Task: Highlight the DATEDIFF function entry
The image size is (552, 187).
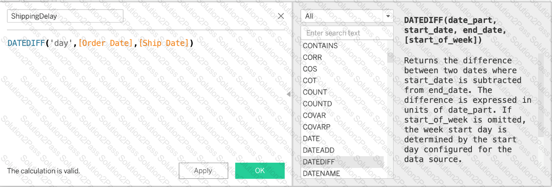Action: 319,162
